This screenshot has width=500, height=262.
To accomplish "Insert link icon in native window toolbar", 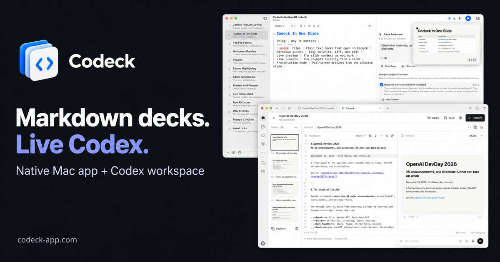I will click(x=318, y=26).
